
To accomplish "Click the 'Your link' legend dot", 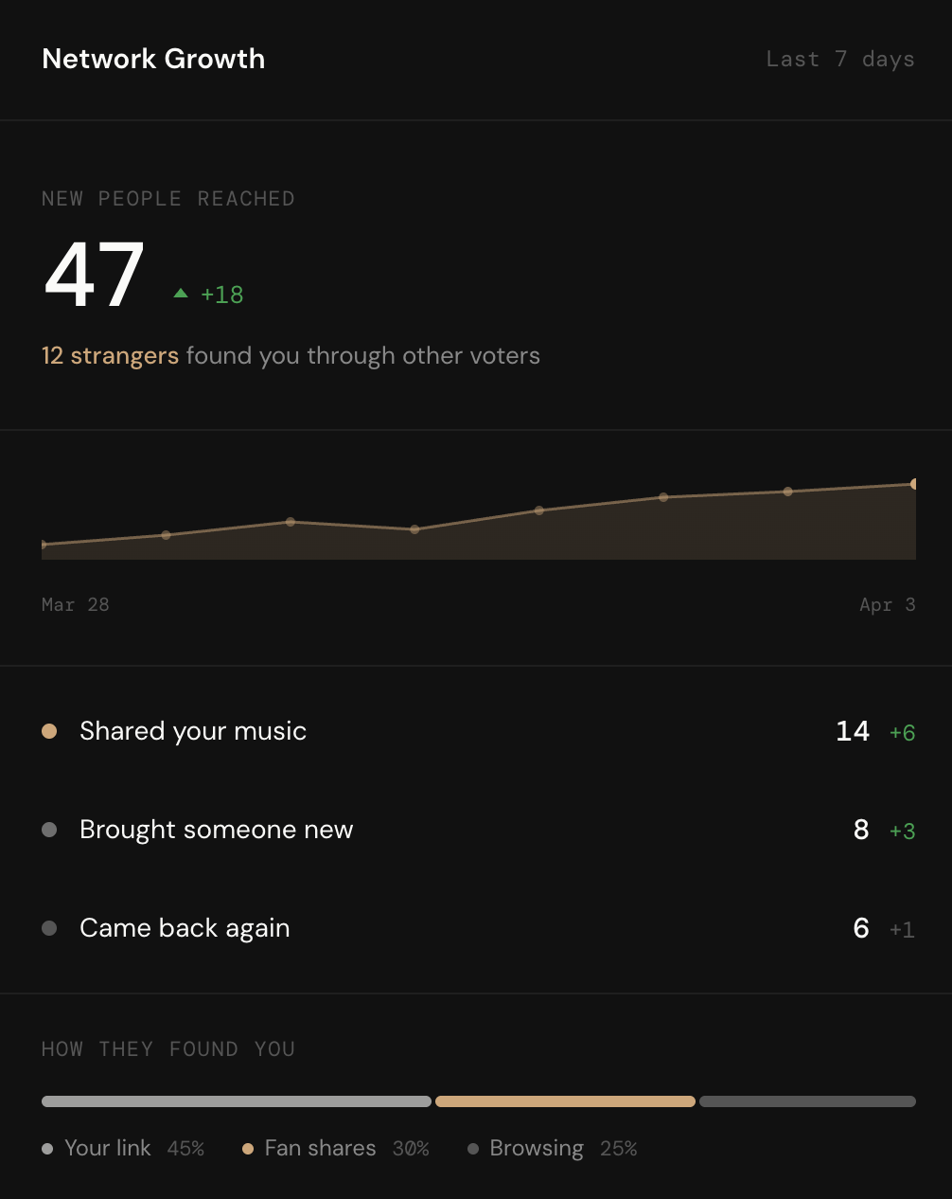I will tap(45, 1148).
